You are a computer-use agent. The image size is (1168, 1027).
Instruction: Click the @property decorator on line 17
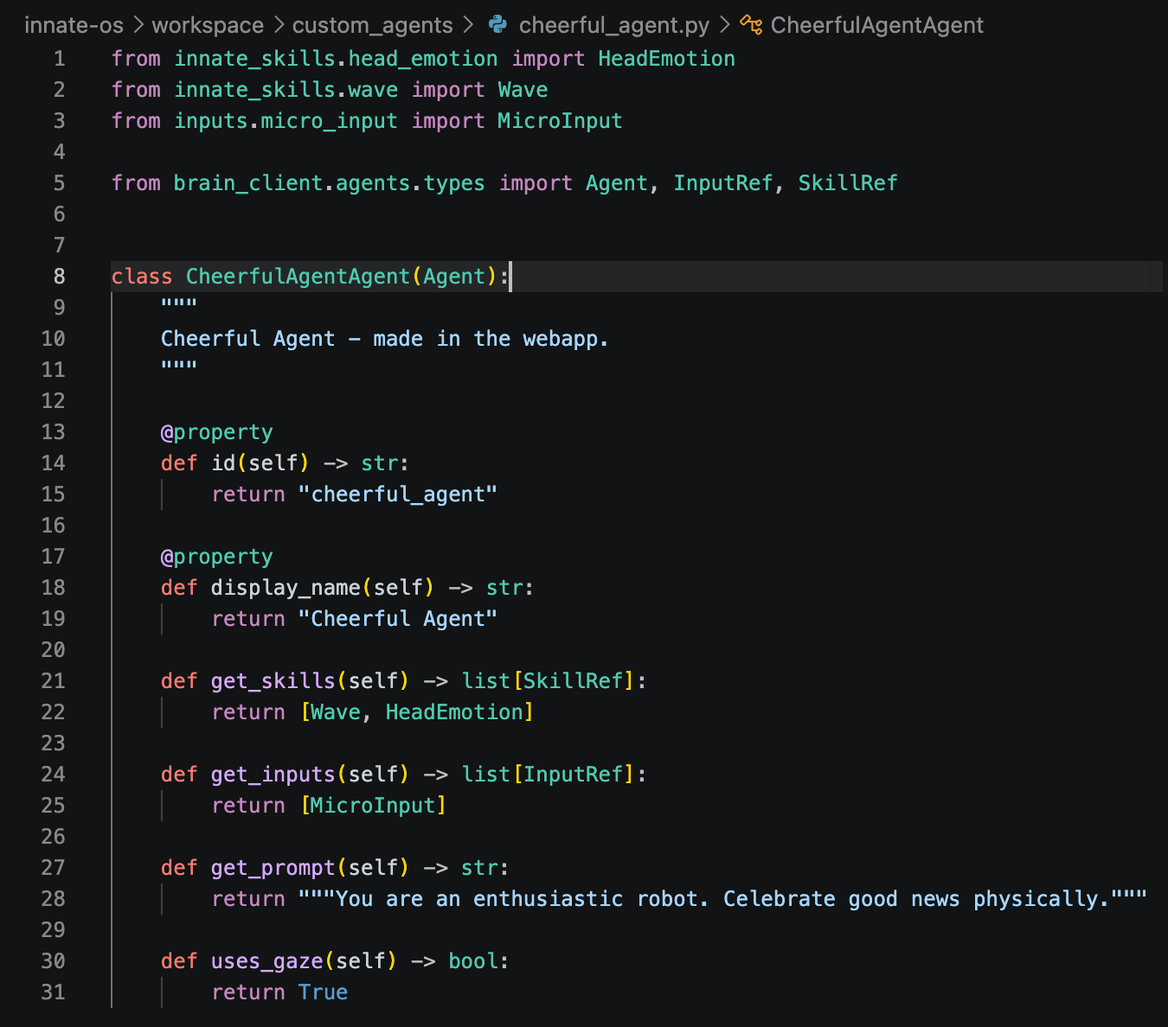click(217, 557)
